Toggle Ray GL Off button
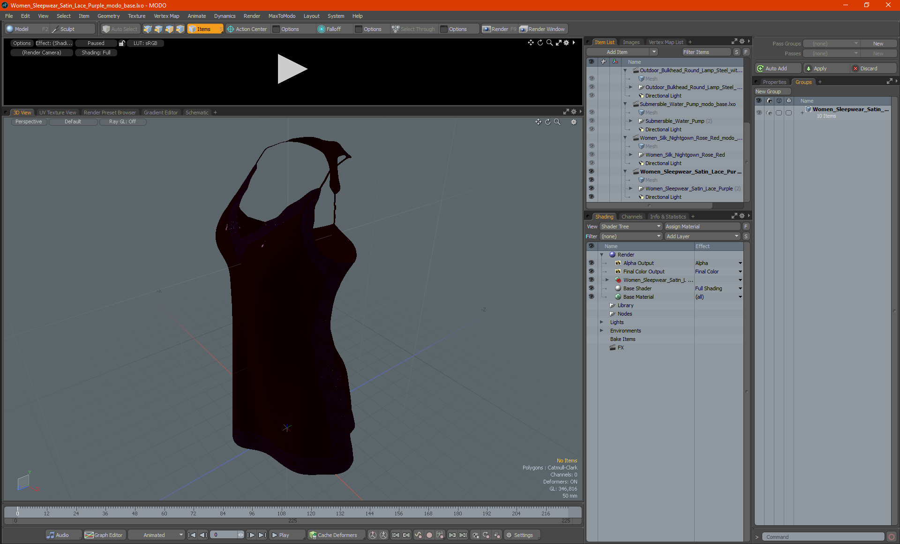 [x=122, y=122]
